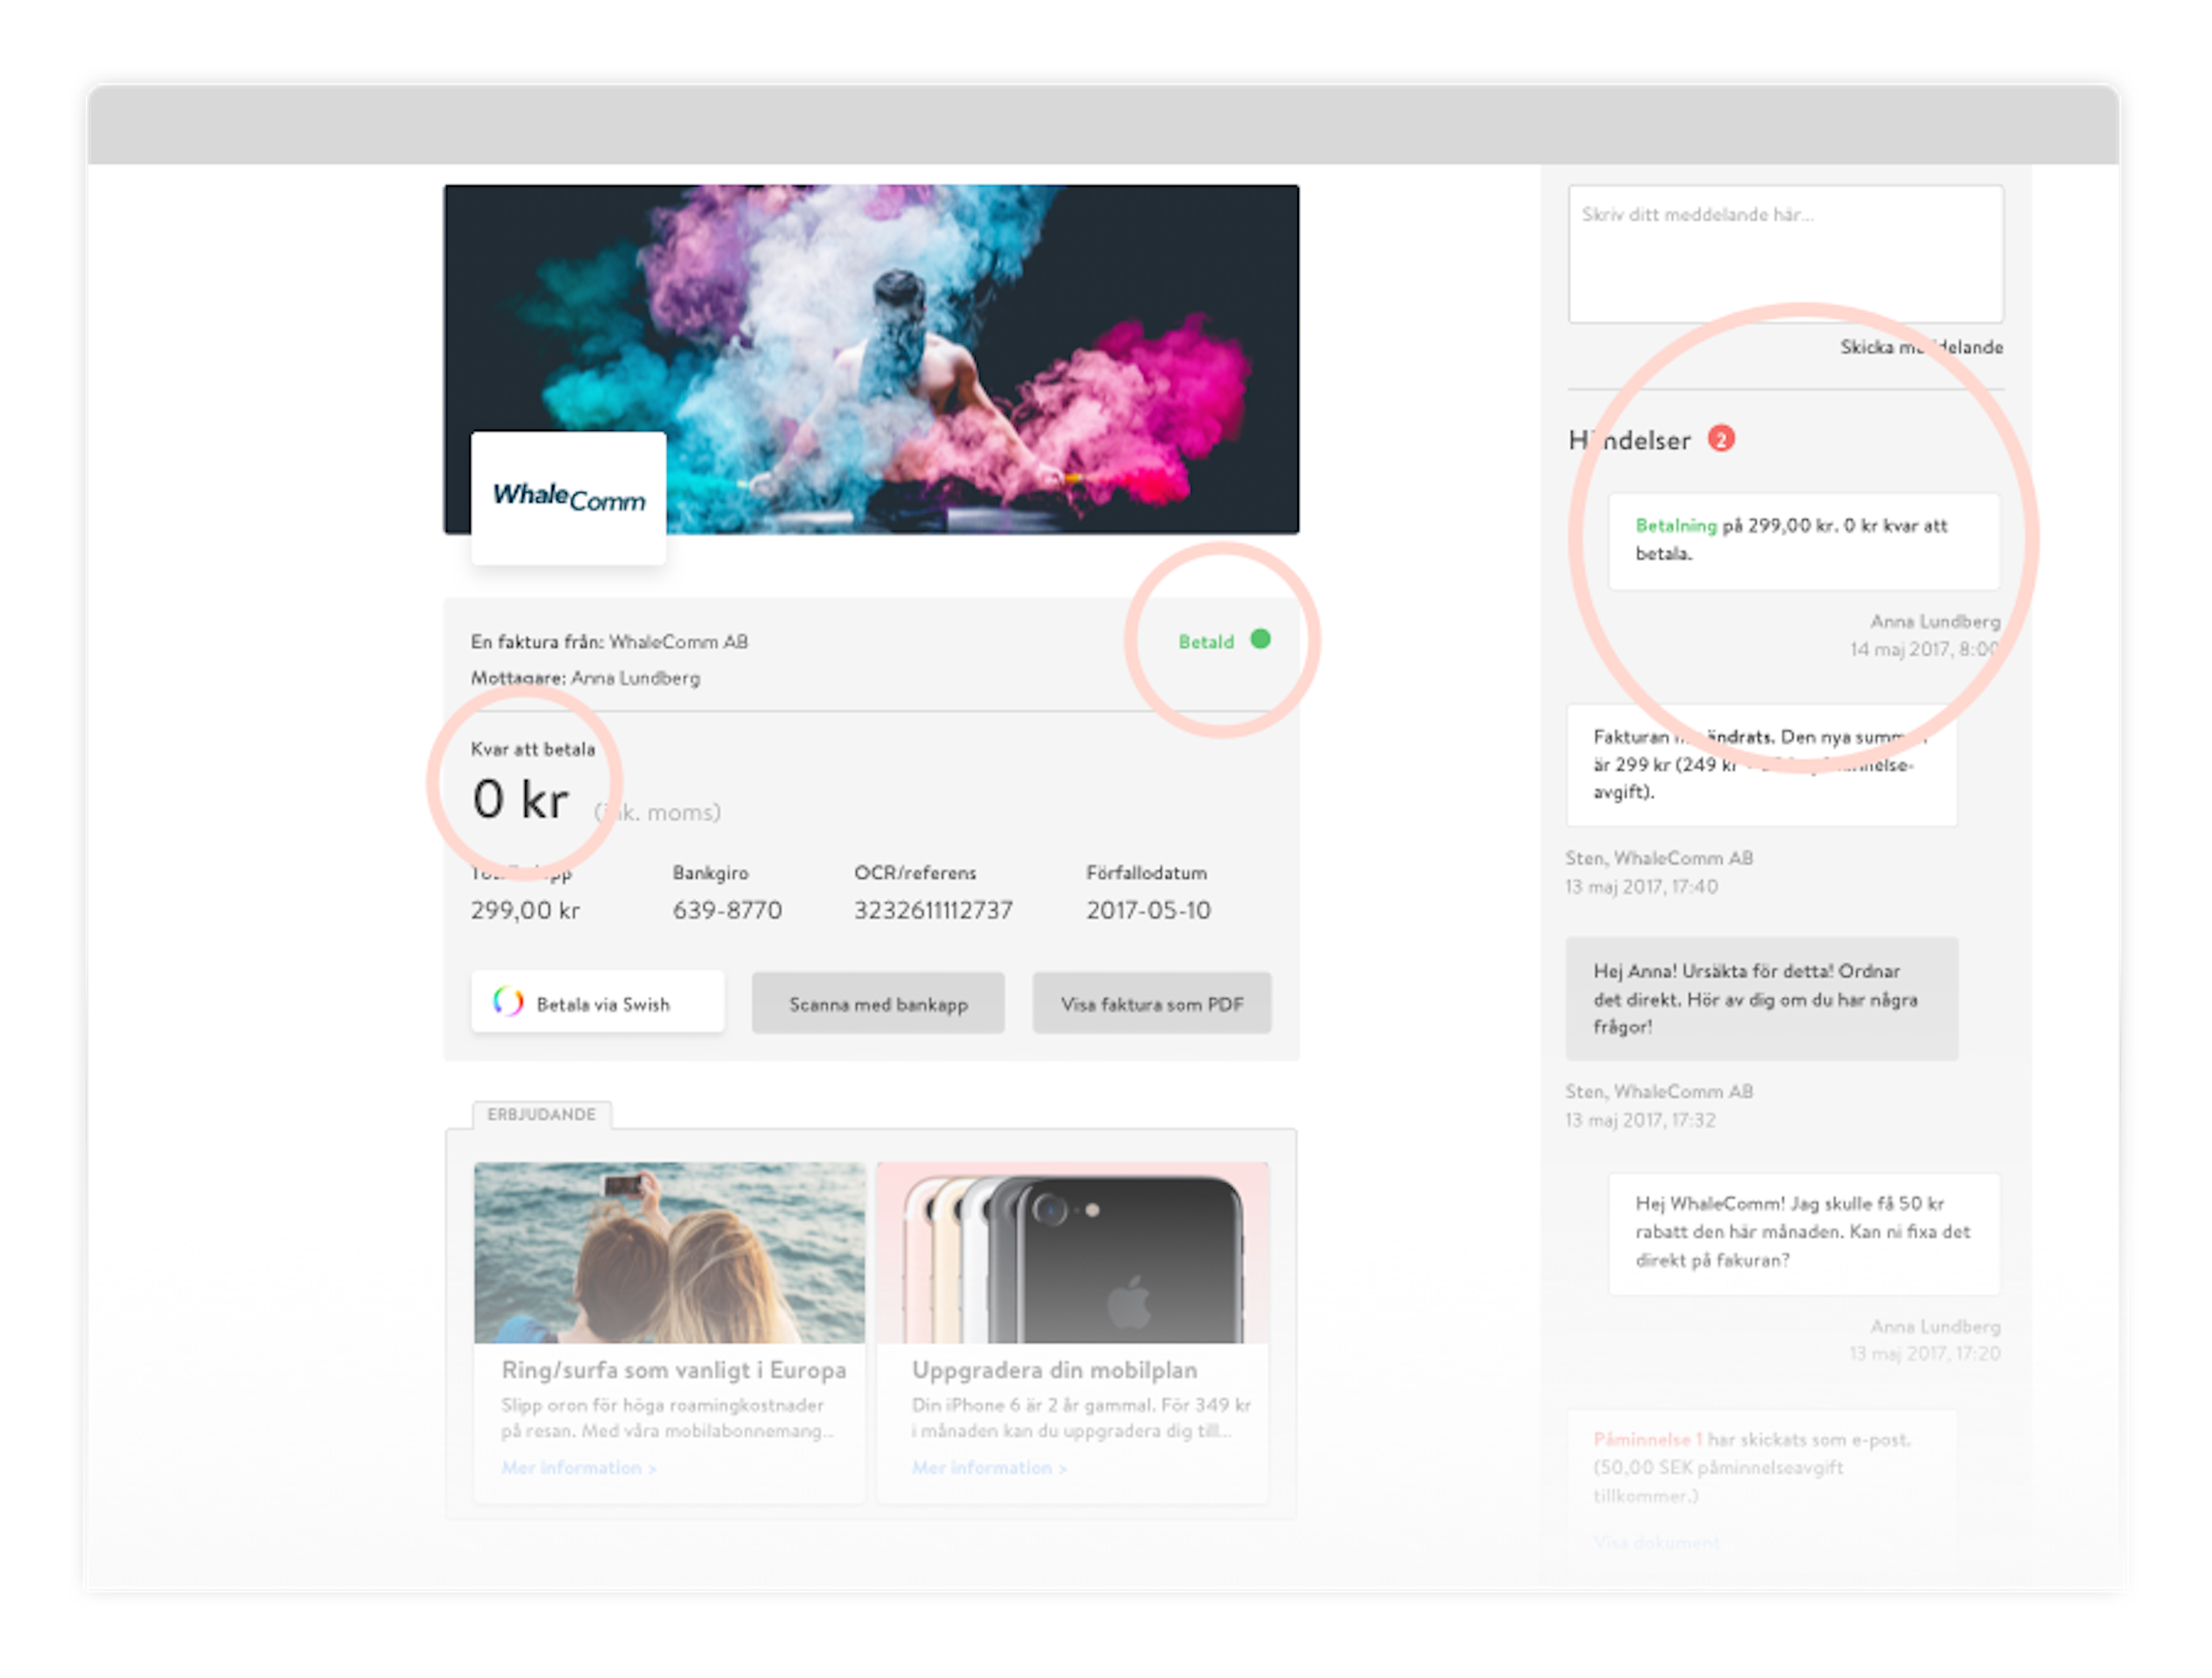Open Mer information under Europa offer
Viewport: 2212px width, 1678px height.
(578, 1467)
